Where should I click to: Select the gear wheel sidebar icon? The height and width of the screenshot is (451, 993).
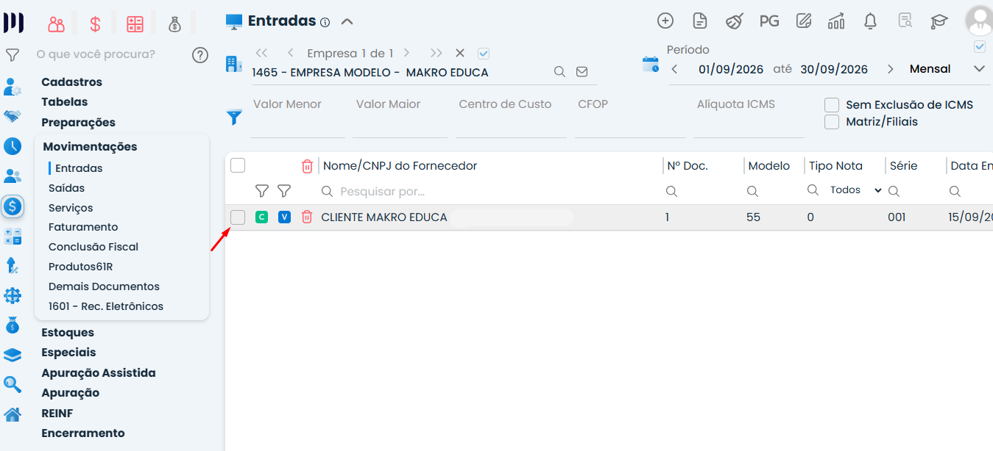[13, 295]
